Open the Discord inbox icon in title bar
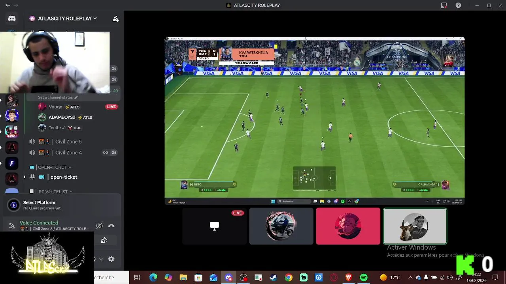 [x=444, y=6]
